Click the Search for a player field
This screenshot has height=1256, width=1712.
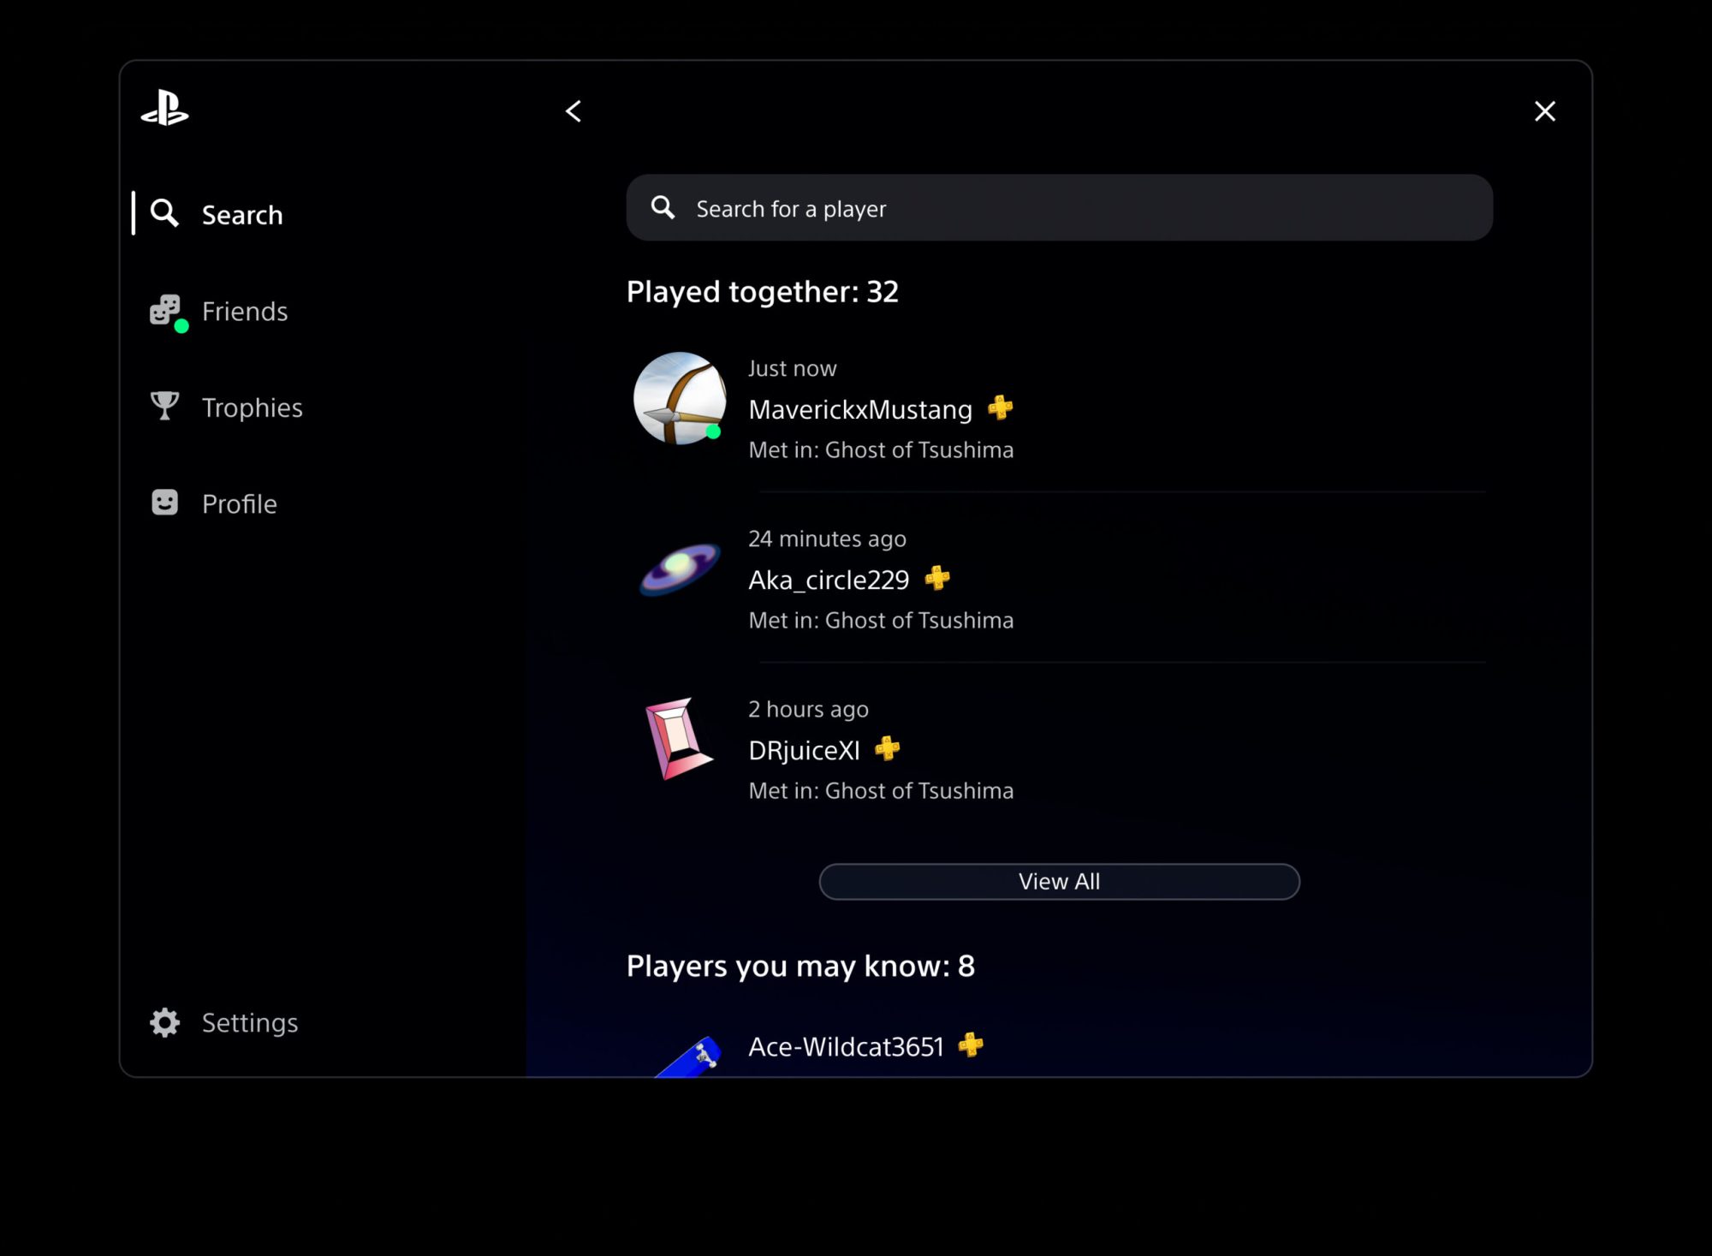[1060, 207]
